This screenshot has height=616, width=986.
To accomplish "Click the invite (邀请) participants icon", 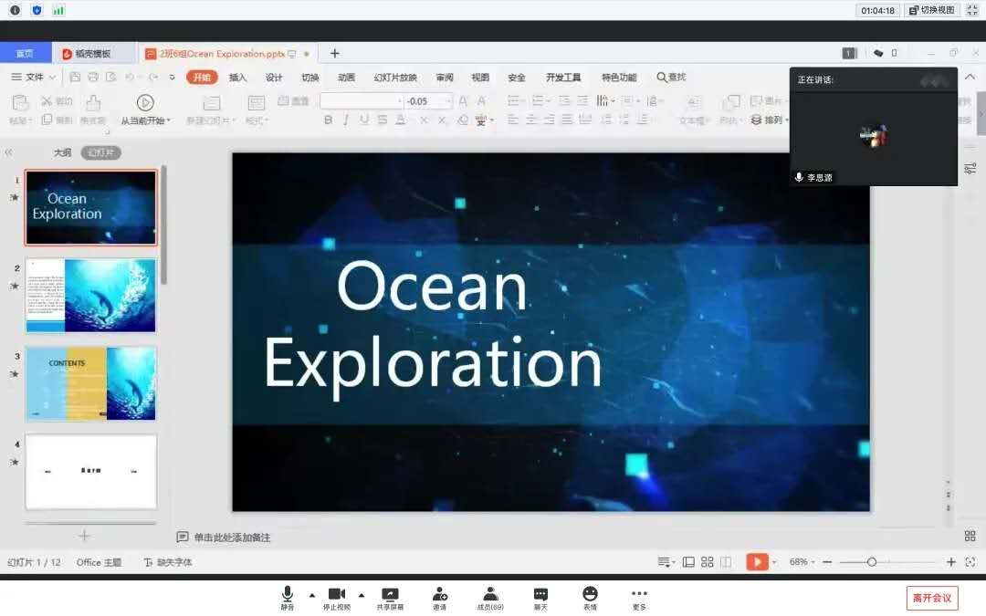I will click(x=440, y=597).
